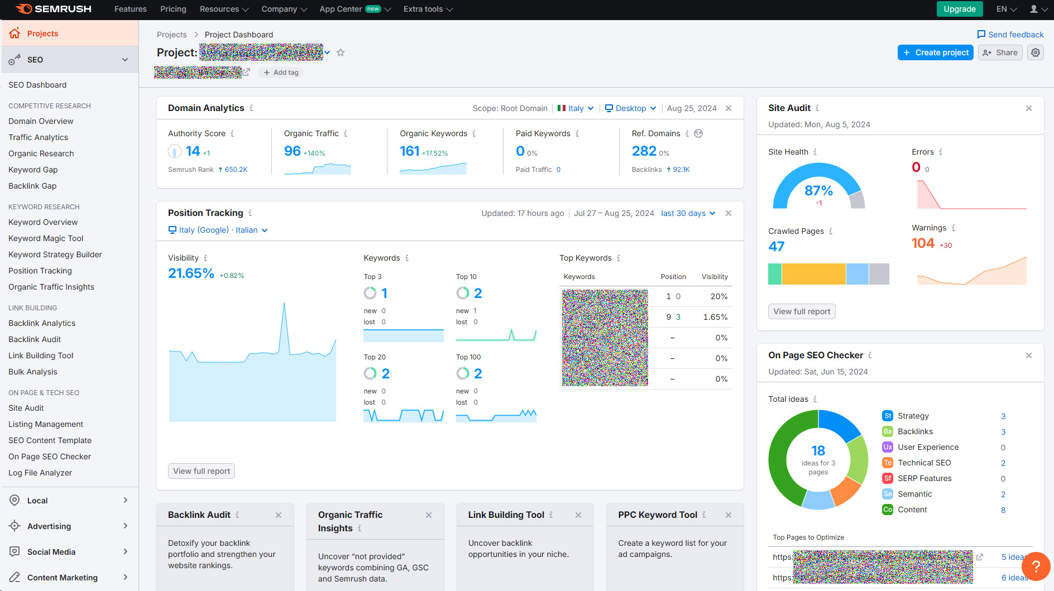Click Add tag button
Screen dimensions: 1054x591
point(281,73)
